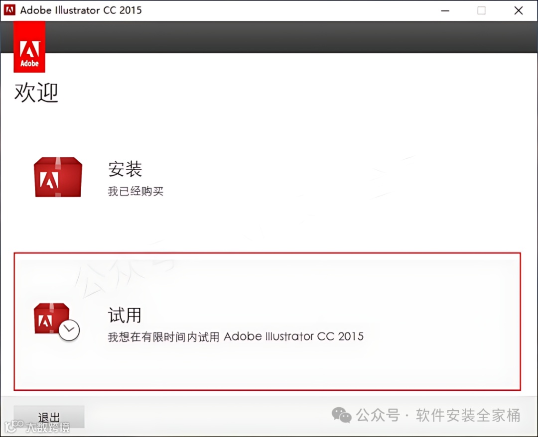Click the disabled maximize window button
This screenshot has height=437, width=538.
pos(481,10)
